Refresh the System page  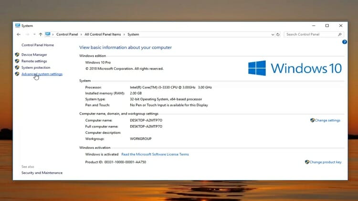278,34
